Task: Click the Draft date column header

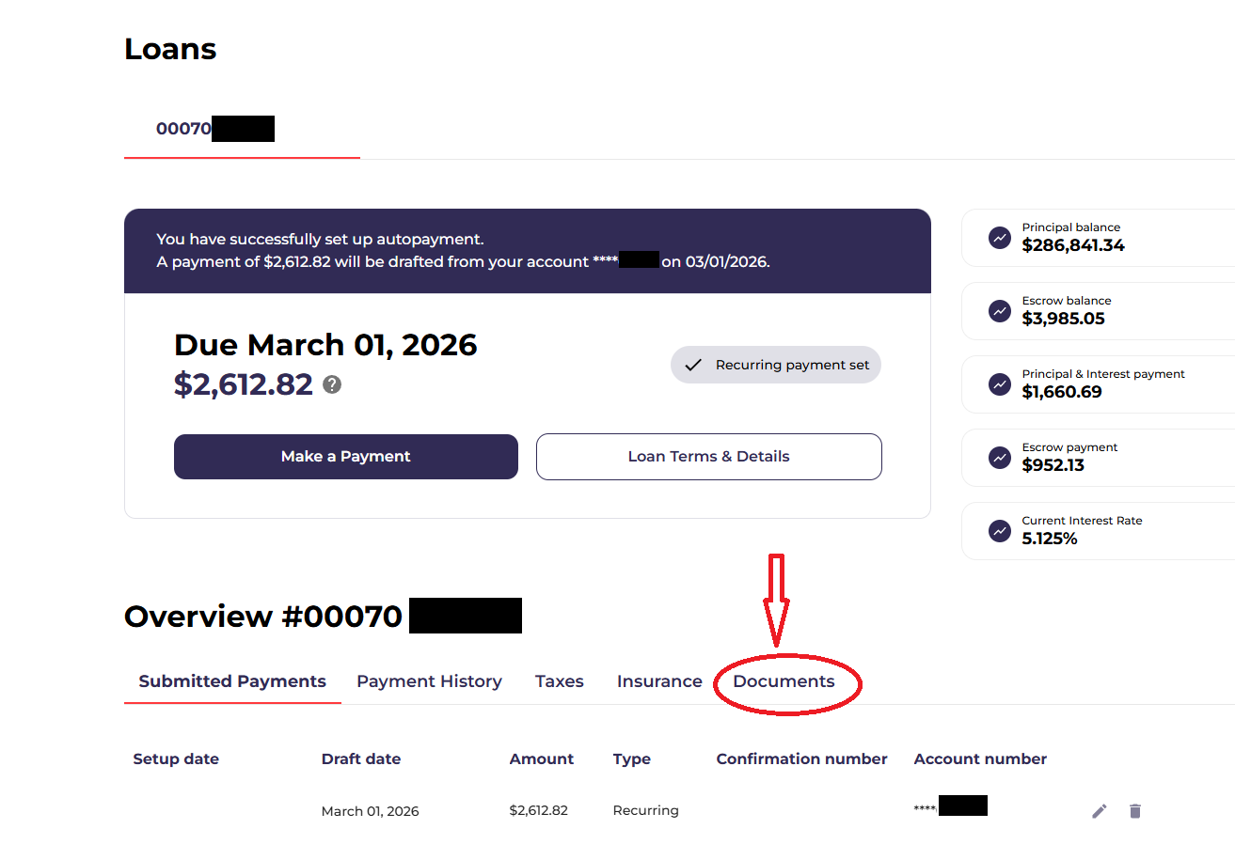Action: (x=361, y=758)
